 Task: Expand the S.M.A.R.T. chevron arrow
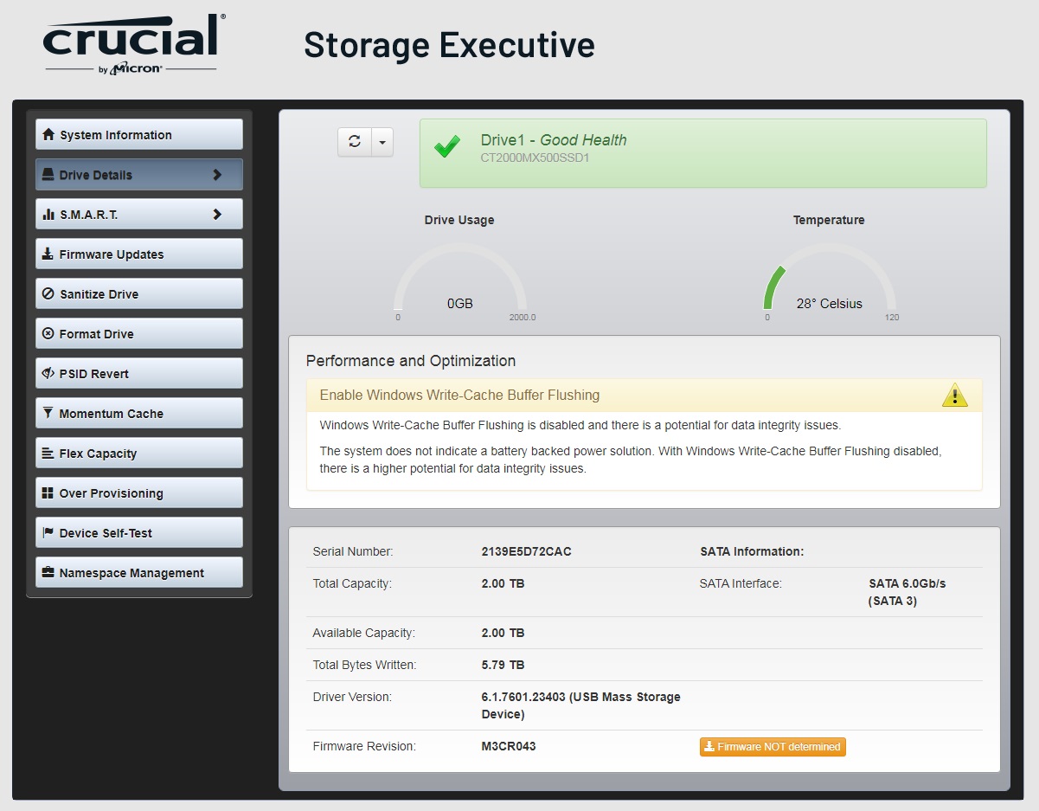[x=217, y=215]
